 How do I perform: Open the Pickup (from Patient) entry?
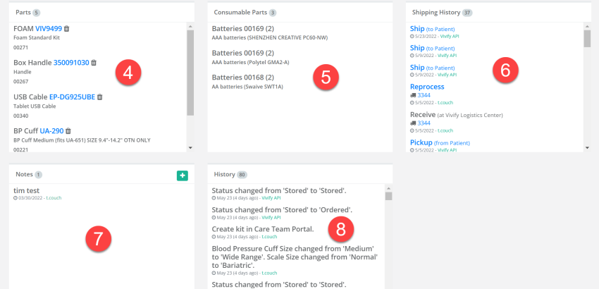pyautogui.click(x=421, y=142)
